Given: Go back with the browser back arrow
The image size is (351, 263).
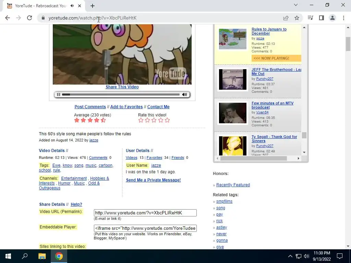Looking at the screenshot, I should point(8,18).
